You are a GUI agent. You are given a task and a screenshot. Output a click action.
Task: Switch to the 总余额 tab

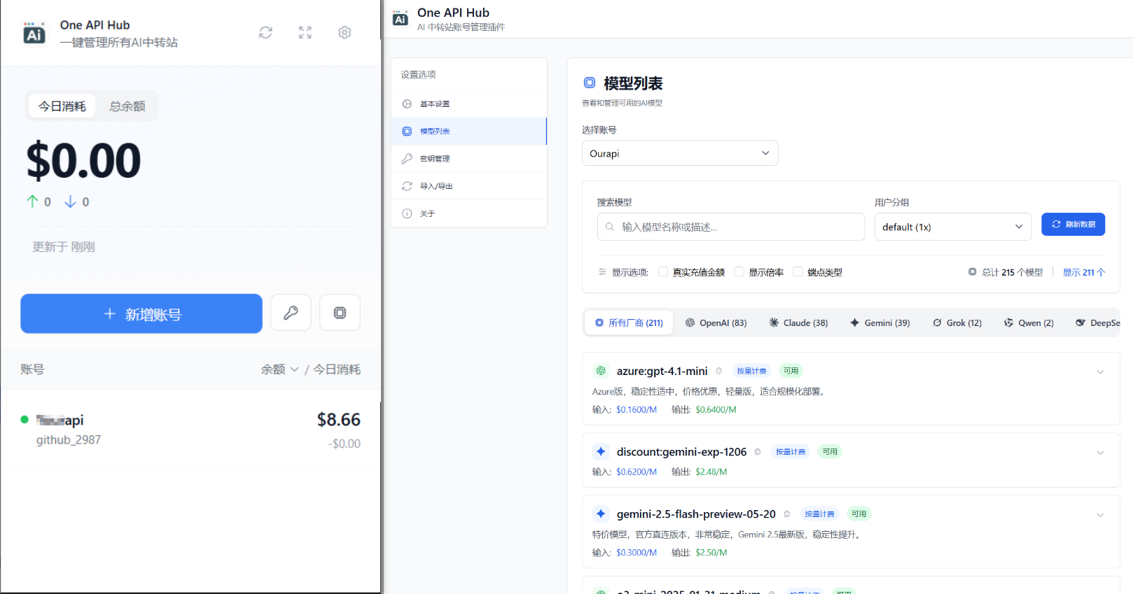[127, 106]
